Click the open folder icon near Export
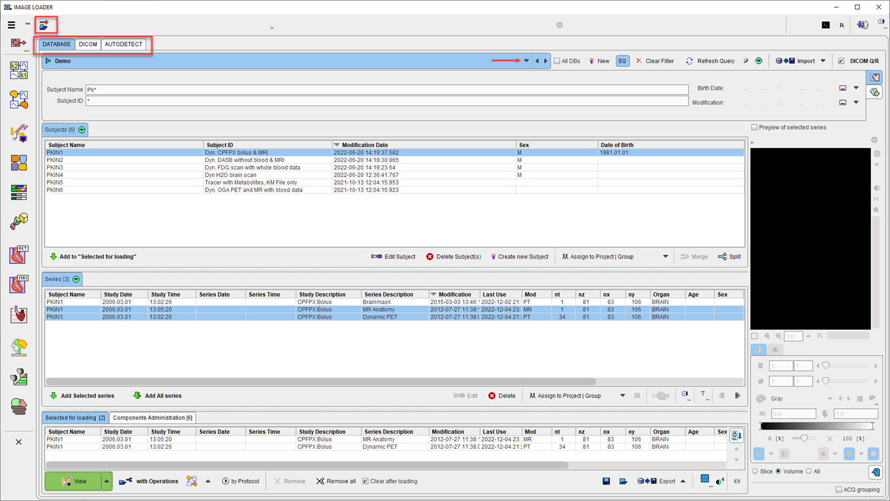 pos(623,481)
